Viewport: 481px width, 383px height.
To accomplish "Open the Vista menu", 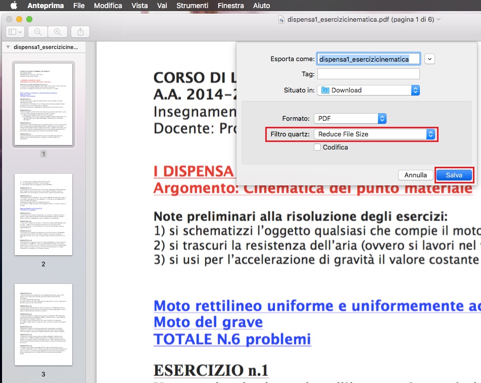I will 139,6.
